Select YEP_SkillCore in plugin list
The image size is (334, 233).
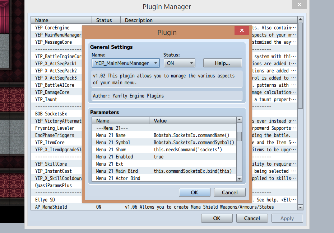point(51,164)
